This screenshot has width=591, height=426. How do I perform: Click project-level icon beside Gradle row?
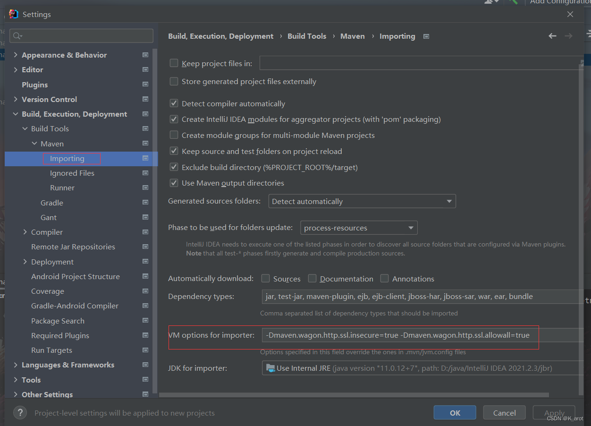tap(145, 203)
